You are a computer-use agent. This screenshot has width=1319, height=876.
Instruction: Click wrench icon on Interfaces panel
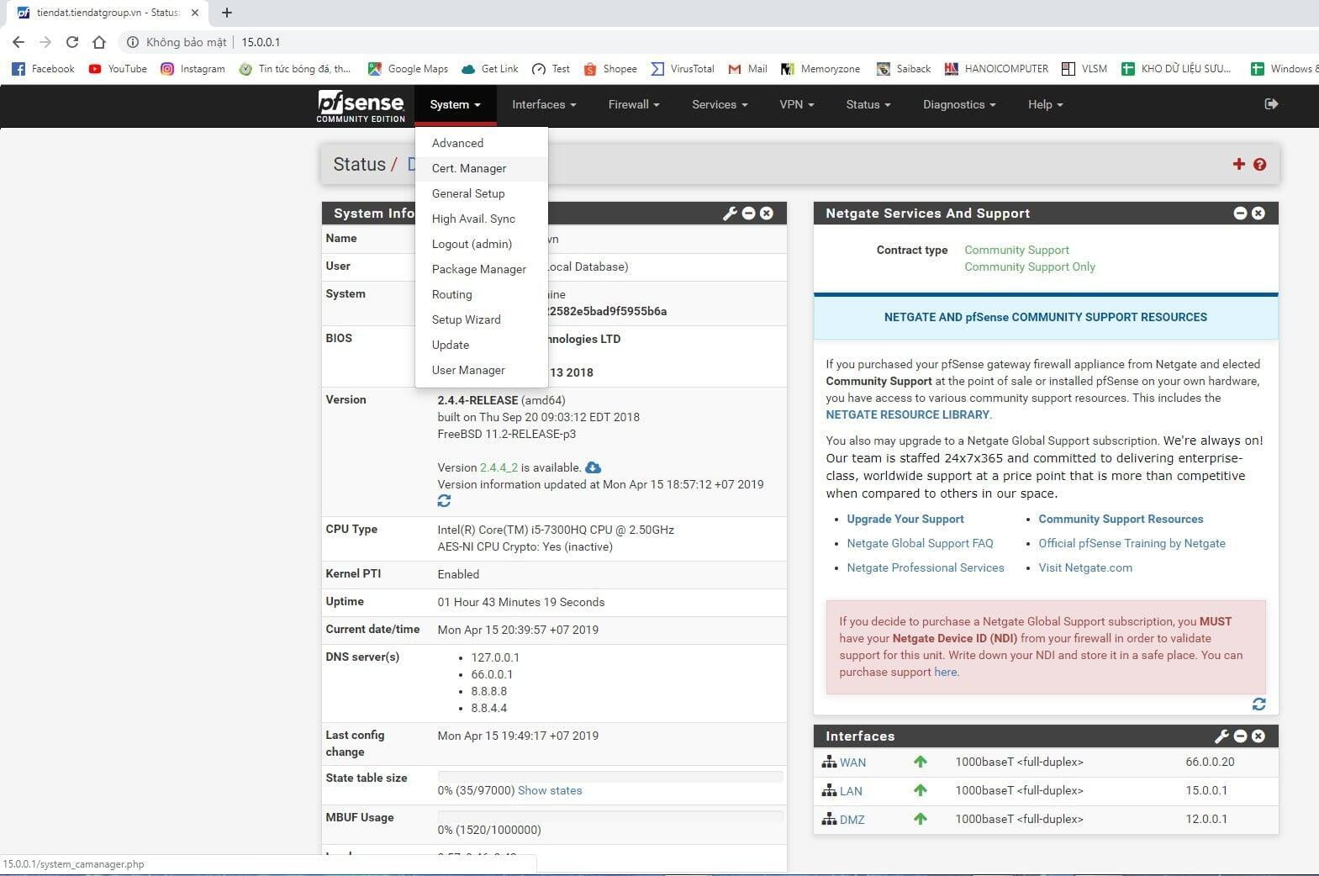tap(1221, 736)
